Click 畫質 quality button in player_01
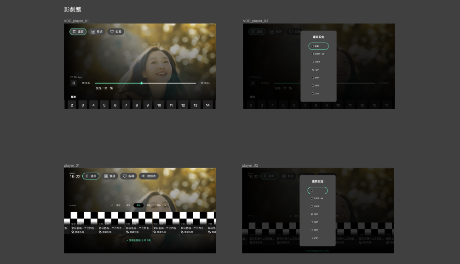The height and width of the screenshot is (264, 460). pyautogui.click(x=91, y=176)
